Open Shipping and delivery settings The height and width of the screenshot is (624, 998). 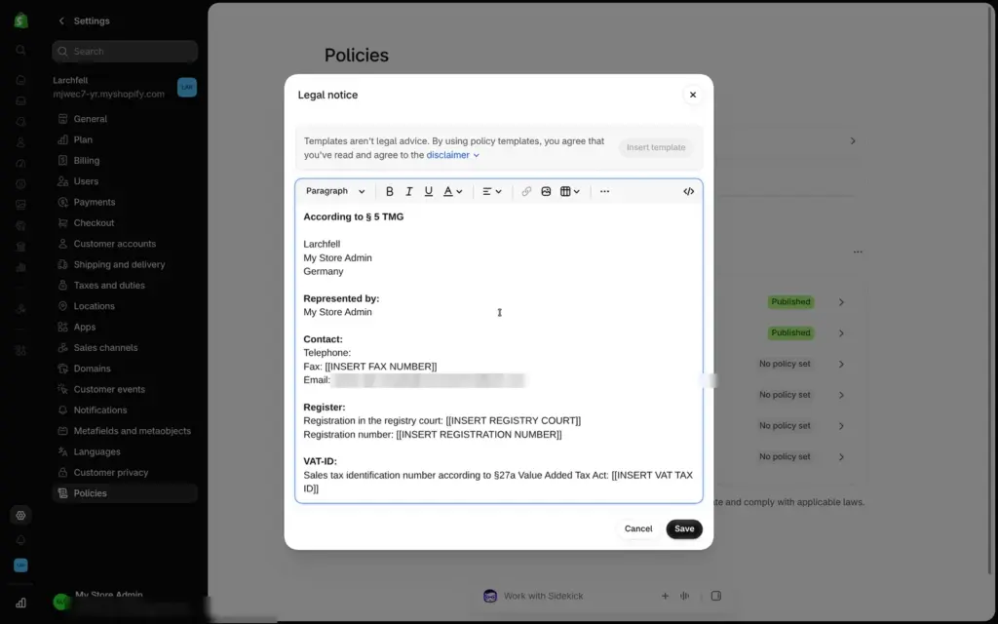125,264
